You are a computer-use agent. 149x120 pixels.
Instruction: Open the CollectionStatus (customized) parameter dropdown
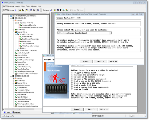tap(110, 33)
